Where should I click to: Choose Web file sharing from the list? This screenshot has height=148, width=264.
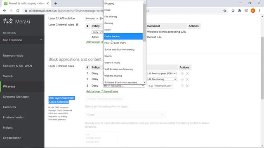pos(123,76)
